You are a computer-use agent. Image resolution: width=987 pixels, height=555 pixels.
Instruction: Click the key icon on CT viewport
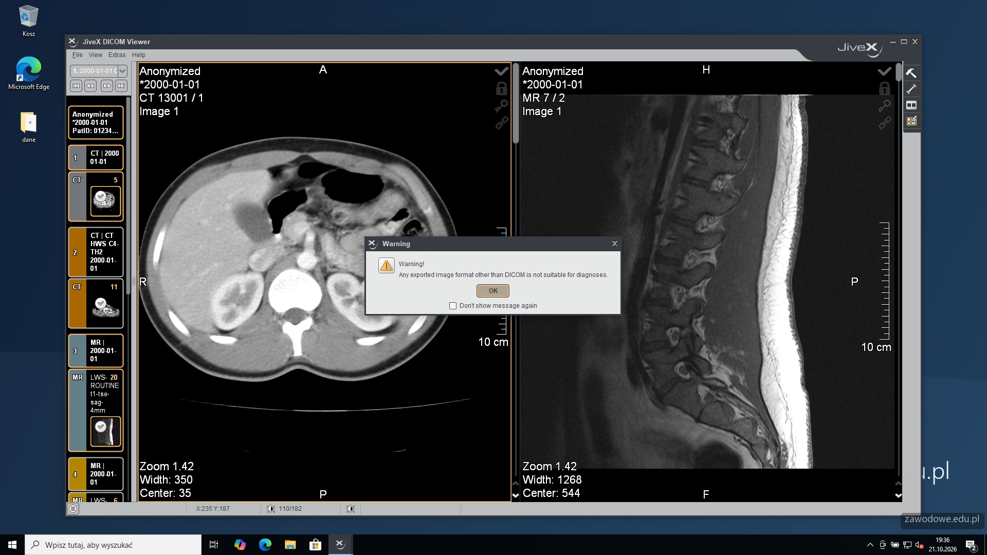(501, 106)
